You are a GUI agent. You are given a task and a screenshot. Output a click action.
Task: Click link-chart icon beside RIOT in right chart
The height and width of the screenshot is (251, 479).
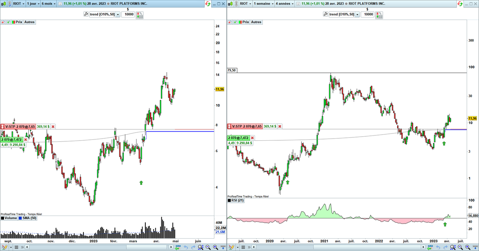pos(236,4)
